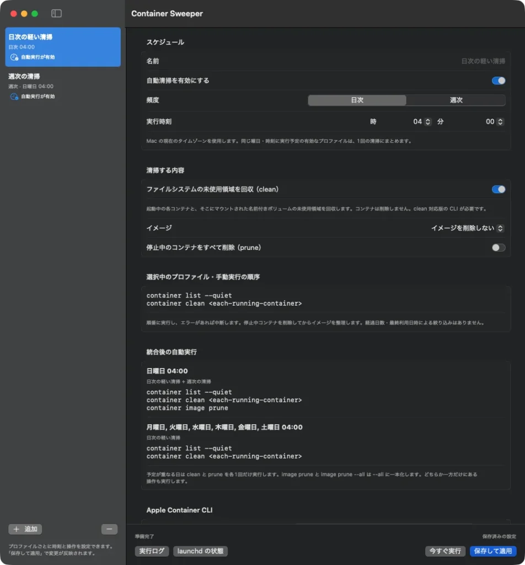Toggle the ファイルシステム clean switch
Image resolution: width=525 pixels, height=565 pixels.
499,189
